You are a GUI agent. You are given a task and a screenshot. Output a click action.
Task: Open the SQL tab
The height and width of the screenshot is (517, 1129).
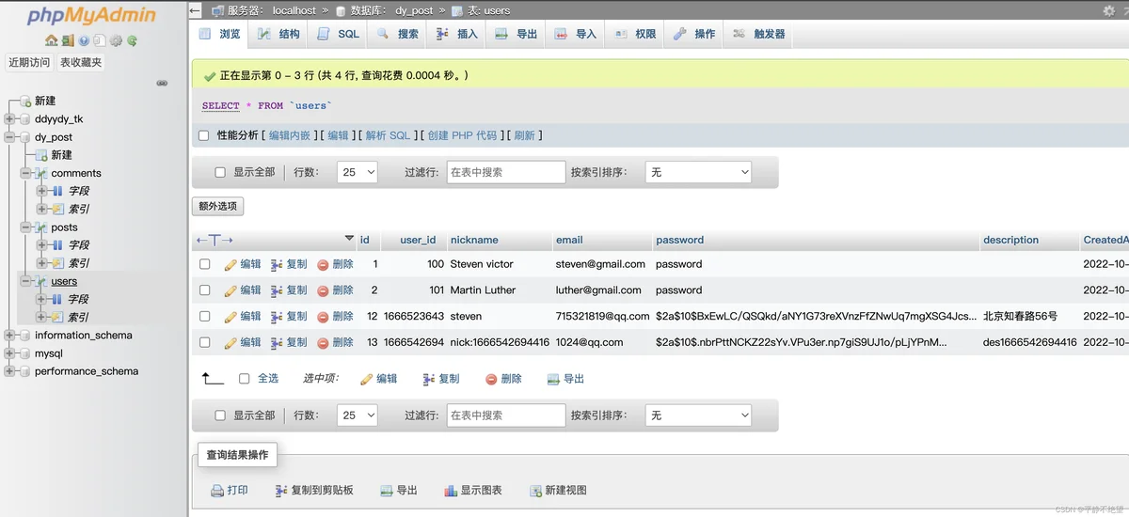click(339, 34)
